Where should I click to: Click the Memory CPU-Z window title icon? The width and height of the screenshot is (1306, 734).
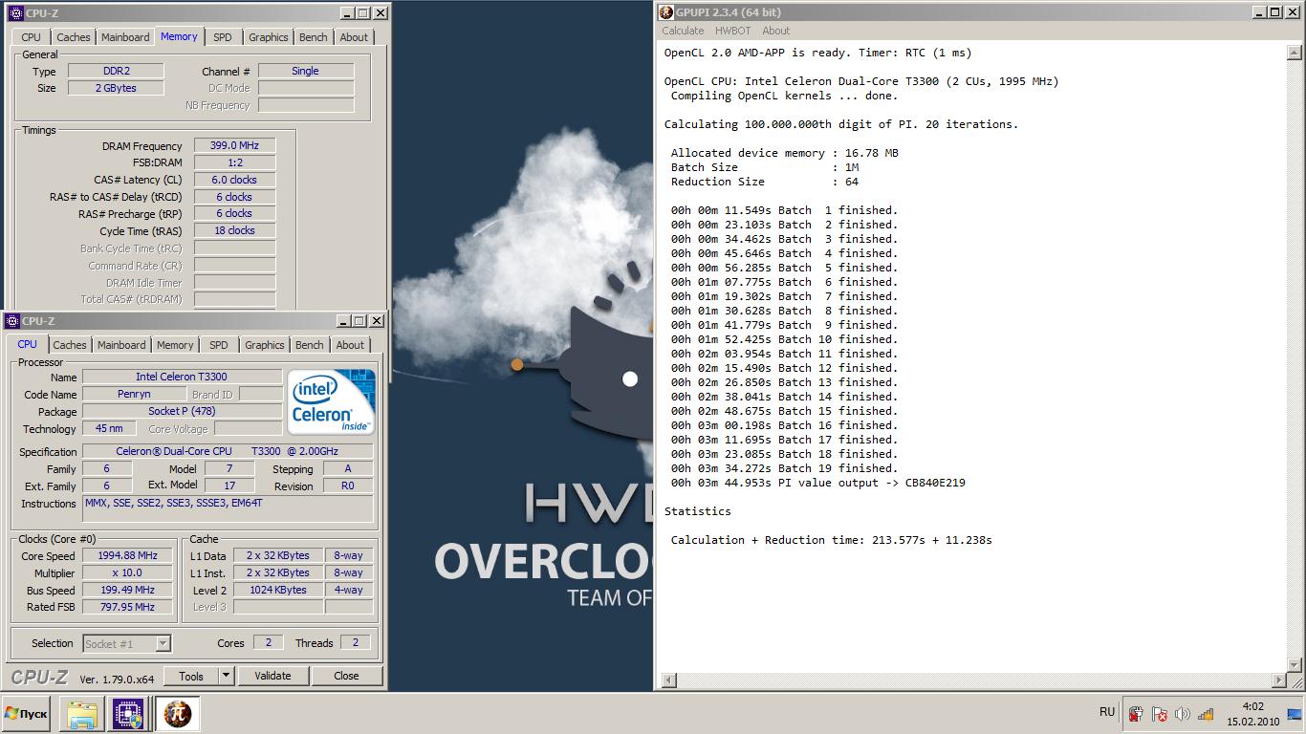[14, 13]
